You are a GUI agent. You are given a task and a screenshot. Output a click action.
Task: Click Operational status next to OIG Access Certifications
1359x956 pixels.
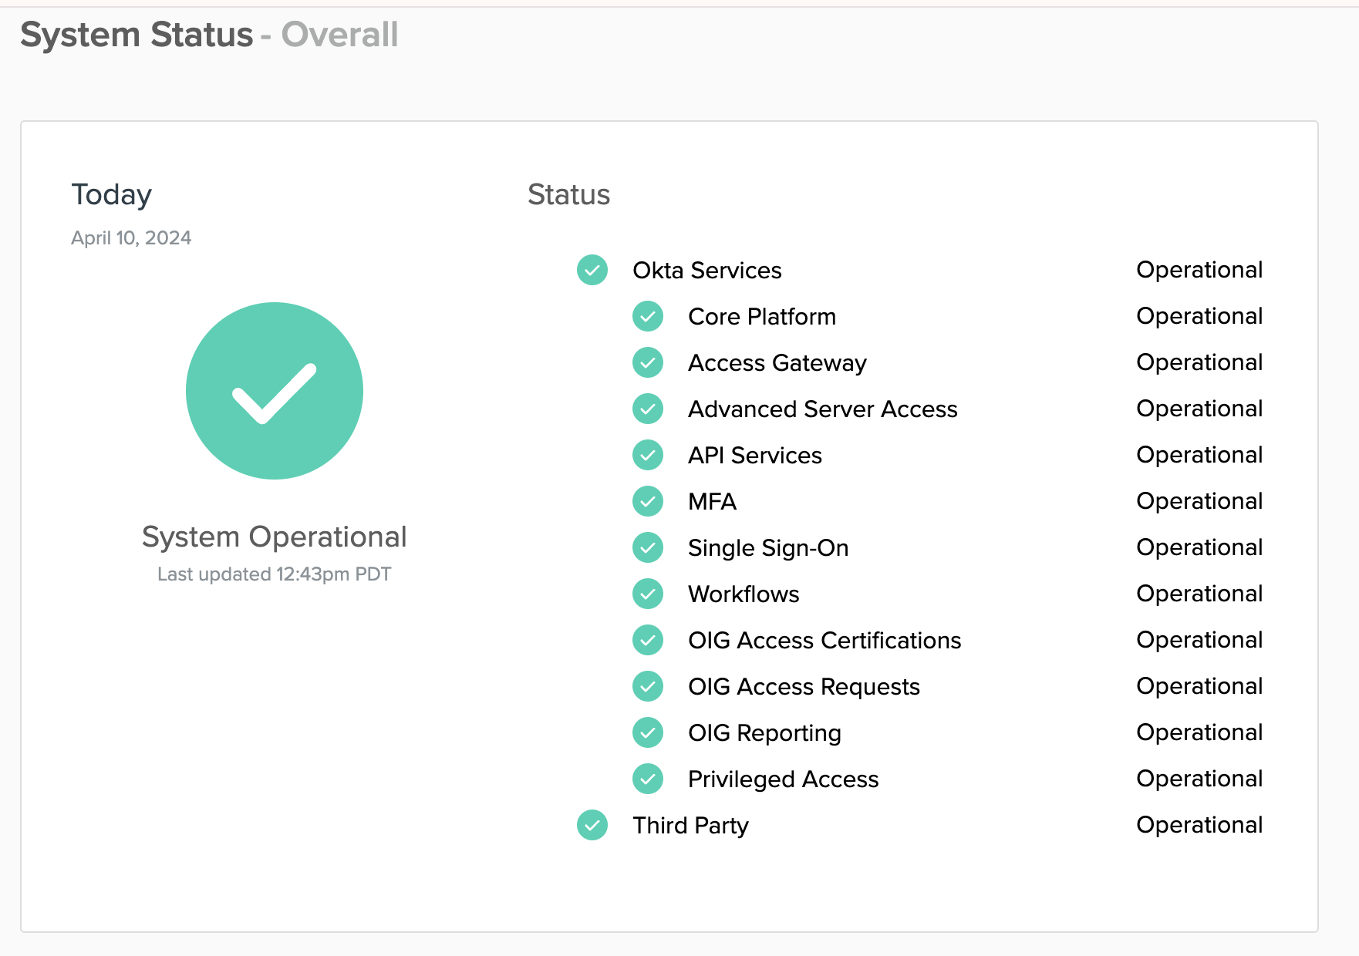coord(1199,641)
